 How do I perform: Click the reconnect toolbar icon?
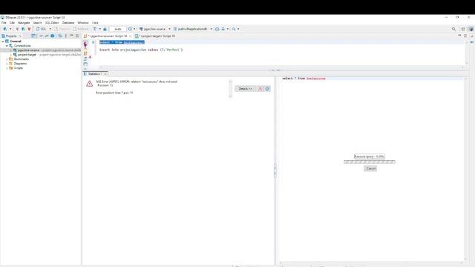23,29
